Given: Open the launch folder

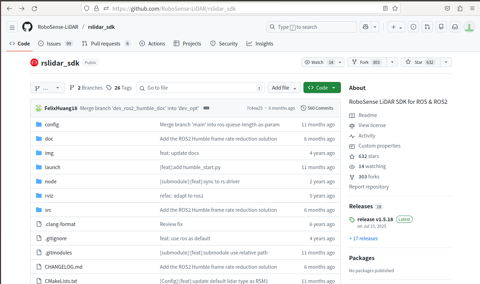Looking at the screenshot, I should [x=53, y=167].
